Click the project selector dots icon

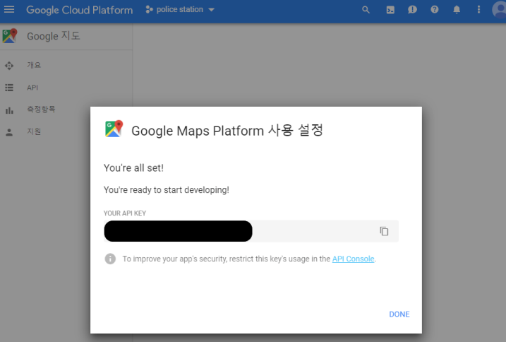coord(149,10)
